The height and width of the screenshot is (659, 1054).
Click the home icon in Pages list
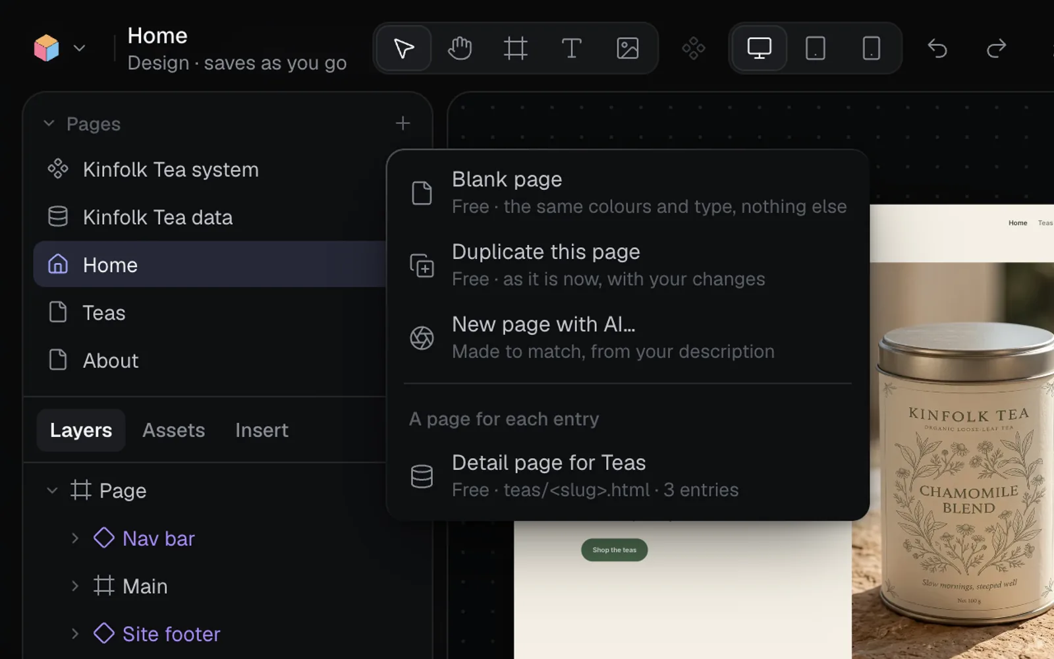[58, 264]
